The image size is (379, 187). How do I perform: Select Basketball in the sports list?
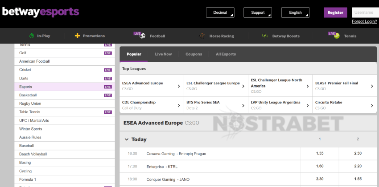[x=65, y=95]
